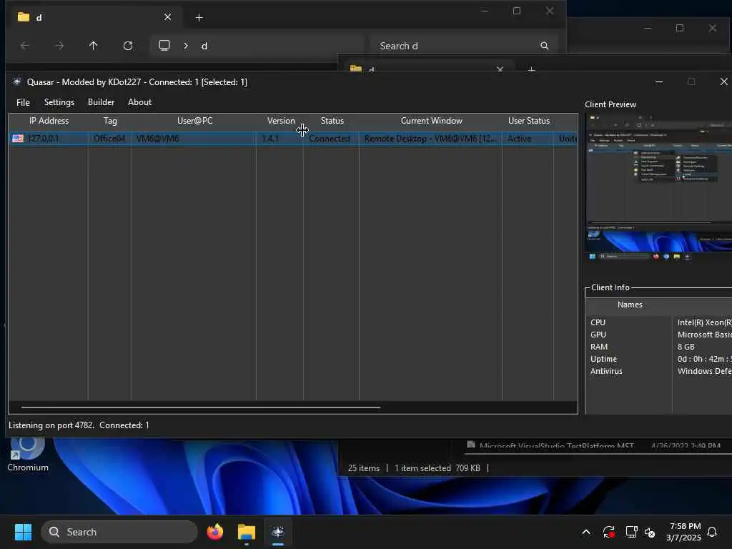This screenshot has height=549, width=732.
Task: Minimize the Quasar window
Action: point(658,81)
